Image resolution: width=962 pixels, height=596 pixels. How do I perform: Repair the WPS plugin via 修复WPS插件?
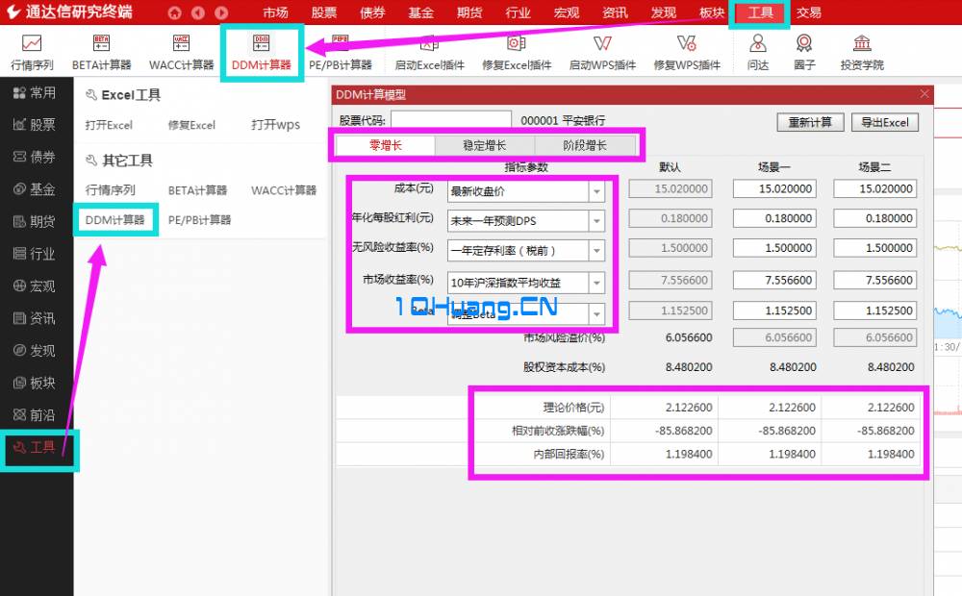coord(687,53)
